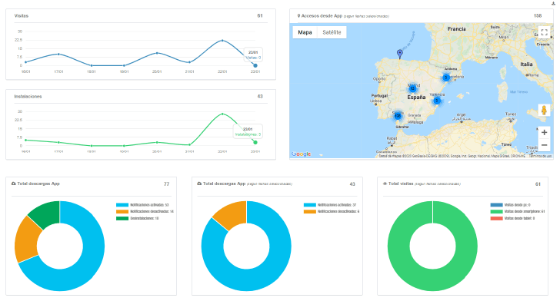Image resolution: width=560 pixels, height=301 pixels.
Task: Click the 22/01 peak point on Instalaciones chart
Action: tap(222, 114)
